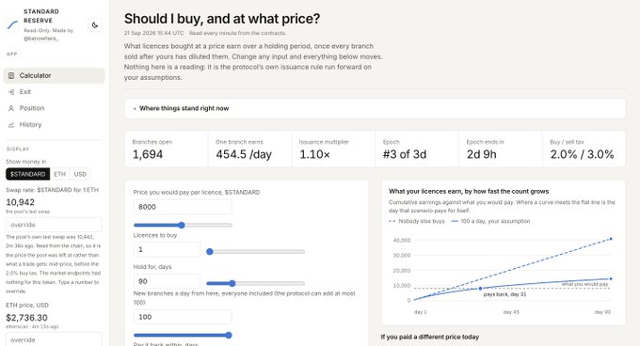Image resolution: width=640 pixels, height=346 pixels.
Task: Click the dashed curve endpoint at day 90
Action: [611, 239]
